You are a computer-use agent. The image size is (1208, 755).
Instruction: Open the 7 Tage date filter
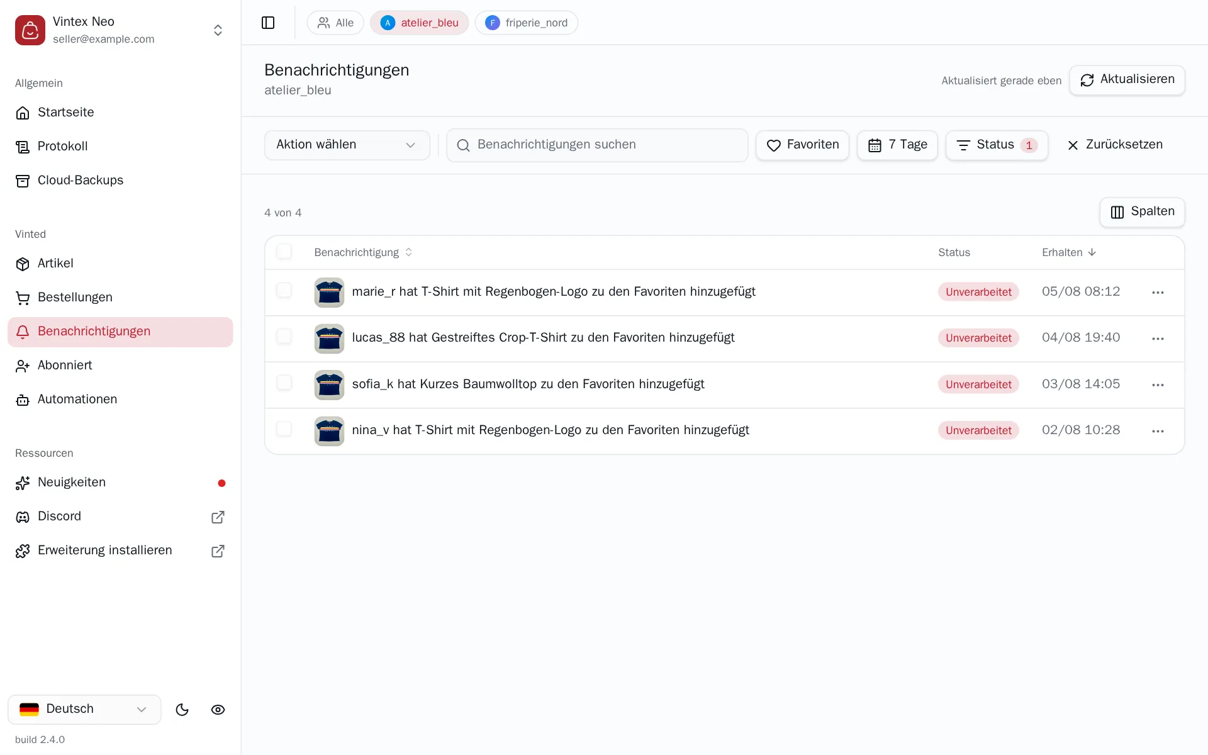tap(897, 145)
